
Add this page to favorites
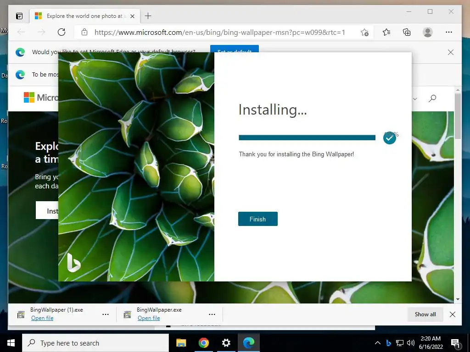[x=364, y=33]
